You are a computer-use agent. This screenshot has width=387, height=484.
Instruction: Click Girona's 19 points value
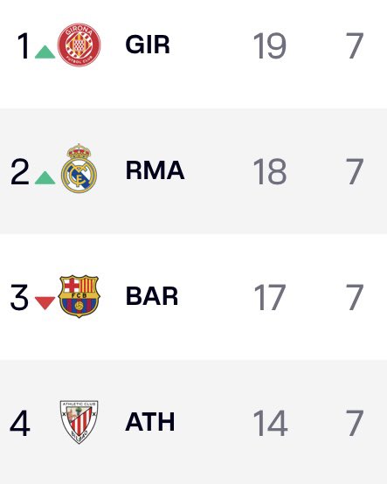click(270, 45)
